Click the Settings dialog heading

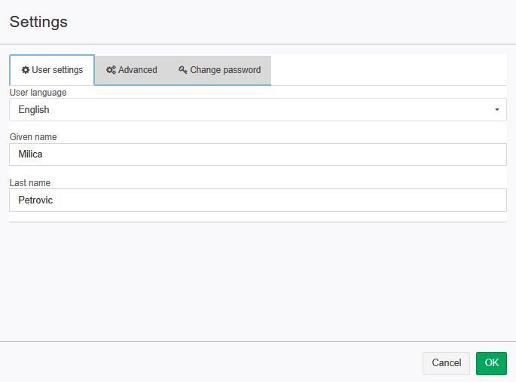[38, 22]
